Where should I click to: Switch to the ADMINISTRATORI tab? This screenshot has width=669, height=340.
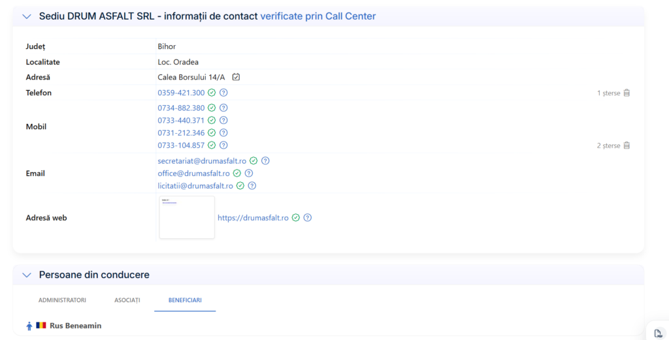[x=62, y=300]
